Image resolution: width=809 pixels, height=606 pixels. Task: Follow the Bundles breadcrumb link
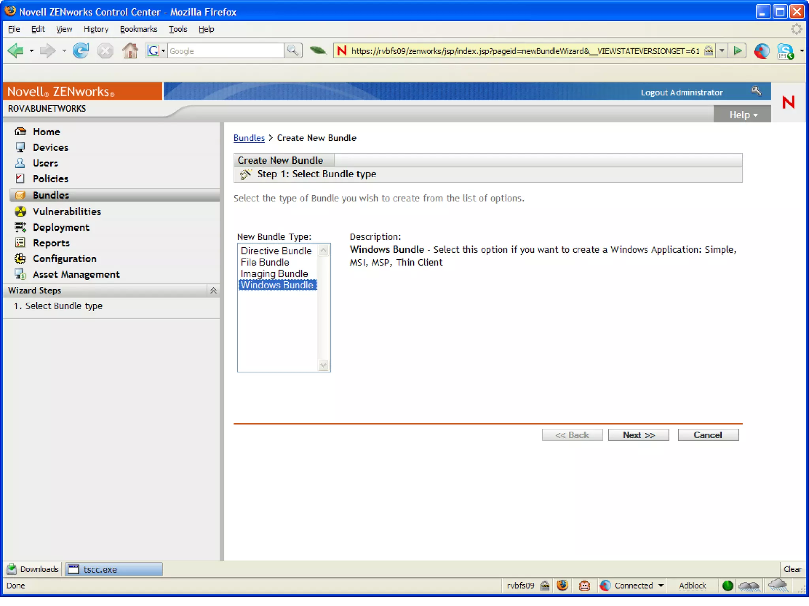point(249,138)
